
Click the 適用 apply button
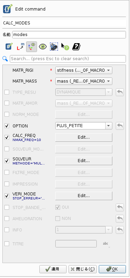click(53, 269)
